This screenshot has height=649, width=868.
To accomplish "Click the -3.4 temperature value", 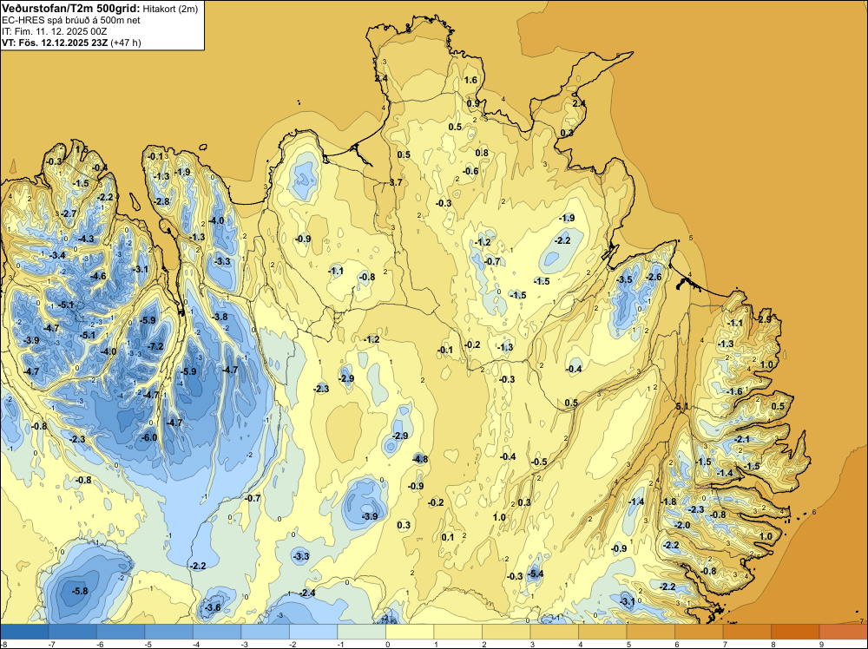I will click(57, 255).
